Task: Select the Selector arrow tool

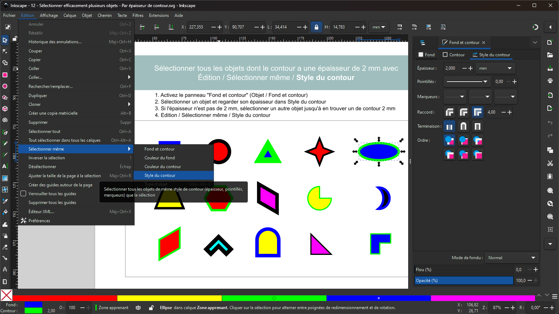Action: pyautogui.click(x=5, y=40)
